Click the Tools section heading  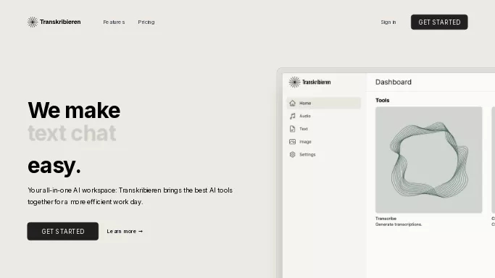[x=382, y=100]
